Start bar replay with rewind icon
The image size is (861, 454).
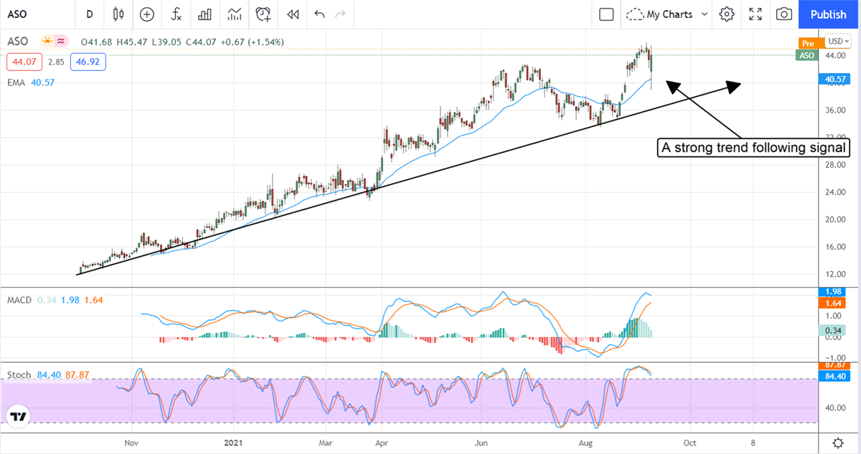[292, 14]
